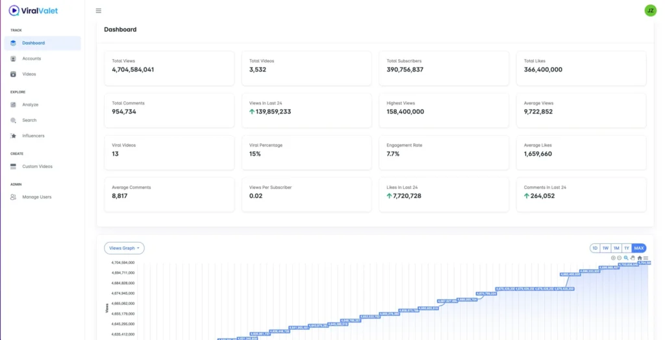Select the MAX time range
665x340 pixels.
(x=639, y=248)
